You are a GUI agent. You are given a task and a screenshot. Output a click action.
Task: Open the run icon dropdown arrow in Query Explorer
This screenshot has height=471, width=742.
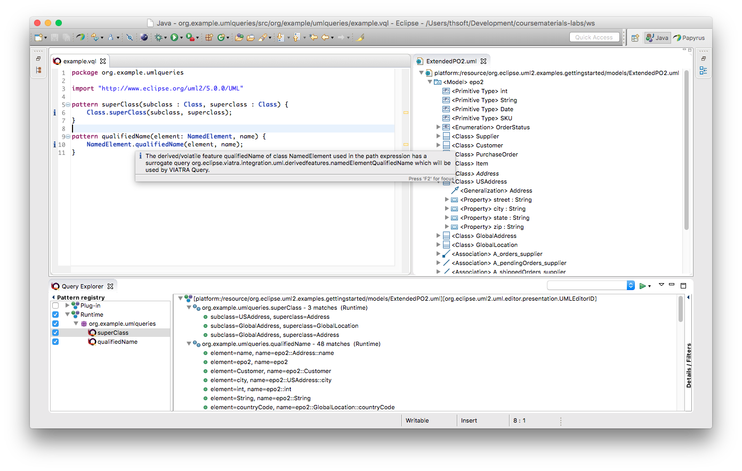[649, 286]
